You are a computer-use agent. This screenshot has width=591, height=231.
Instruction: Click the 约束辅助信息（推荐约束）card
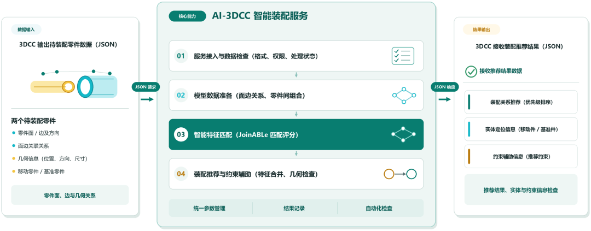click(521, 156)
